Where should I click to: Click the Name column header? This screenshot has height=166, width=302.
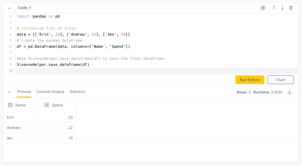pos(21,105)
